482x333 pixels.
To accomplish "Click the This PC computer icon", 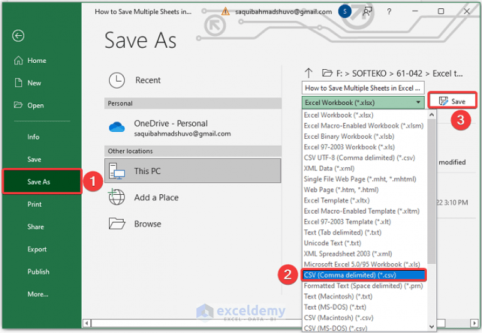I will click(117, 171).
